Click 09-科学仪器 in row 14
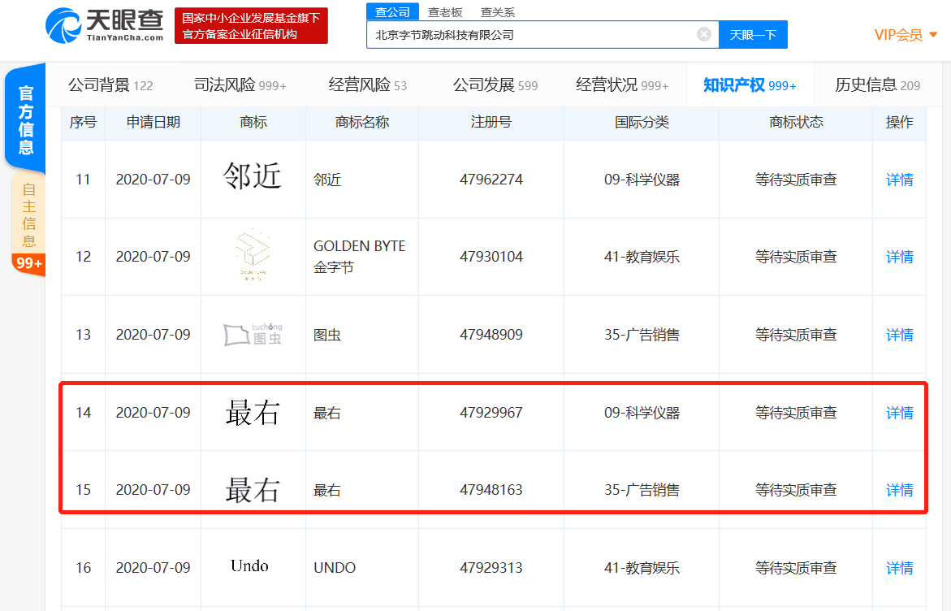This screenshot has width=951, height=611. [642, 414]
